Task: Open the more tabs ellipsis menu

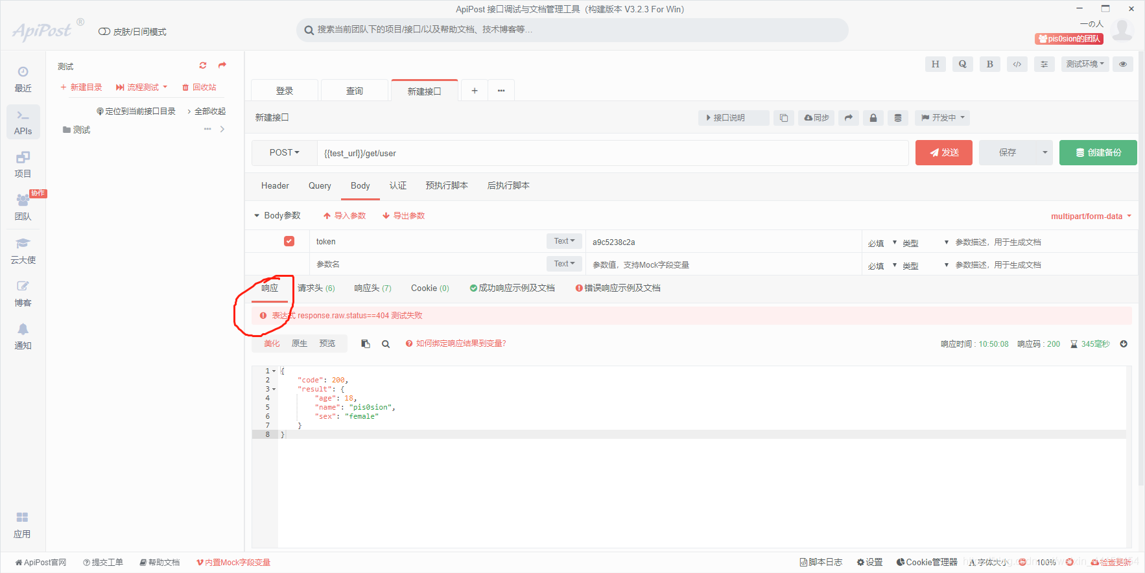Action: 501,91
